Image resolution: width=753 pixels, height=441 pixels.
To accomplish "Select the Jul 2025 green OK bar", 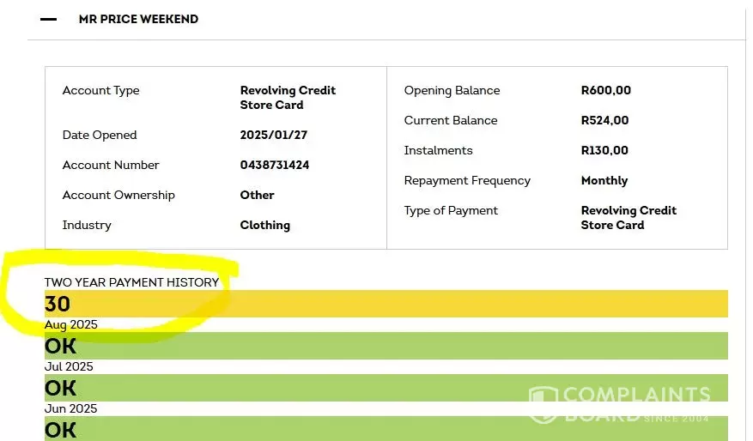I will click(386, 346).
